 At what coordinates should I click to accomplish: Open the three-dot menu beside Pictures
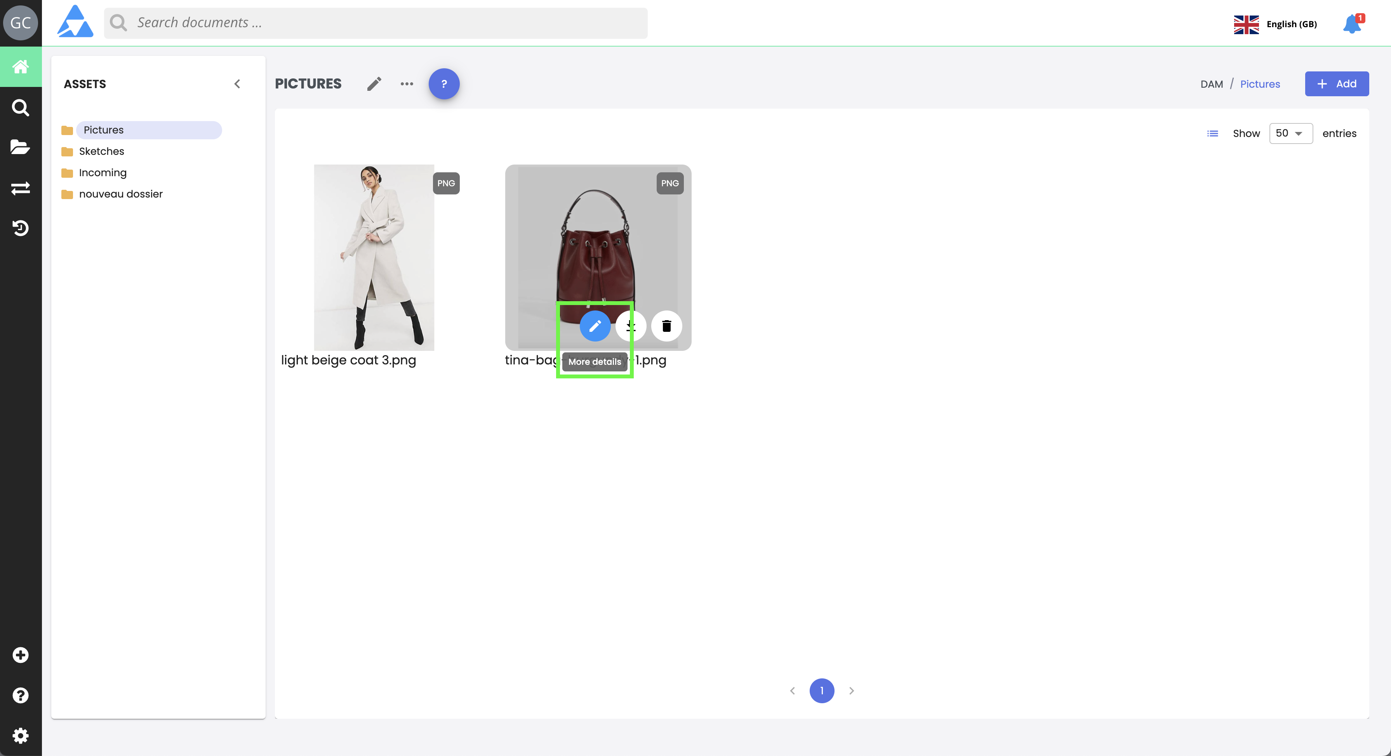click(x=407, y=84)
